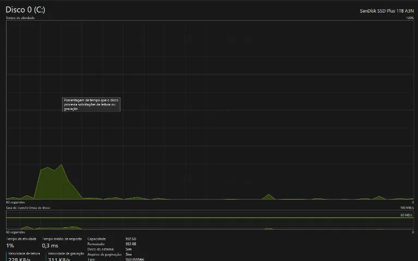Click the 100% label above activity graph

coord(410,18)
